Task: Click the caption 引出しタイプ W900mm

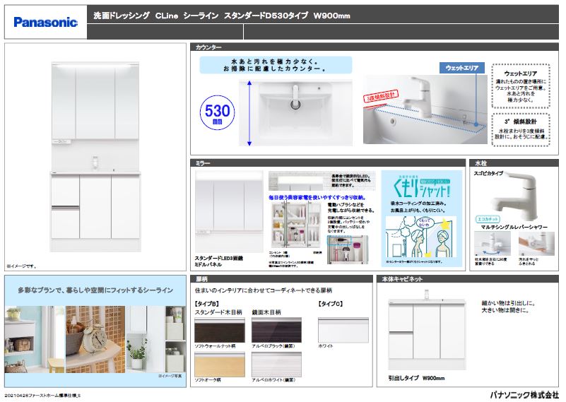Action: click(417, 378)
